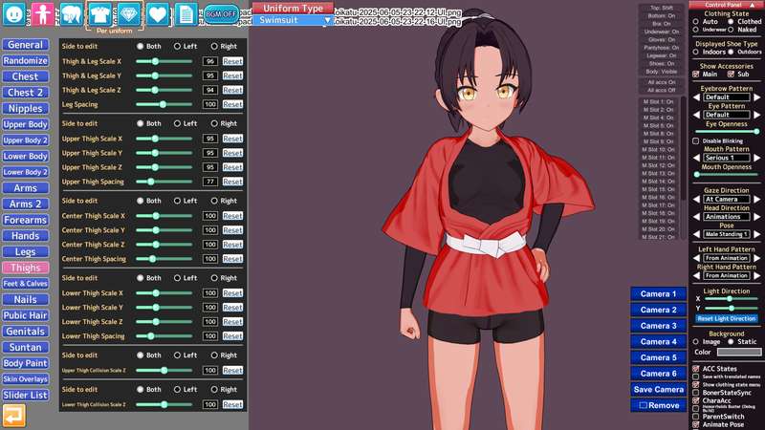This screenshot has height=430, width=765.
Task: Previous Pose arrow
Action: [x=697, y=234]
